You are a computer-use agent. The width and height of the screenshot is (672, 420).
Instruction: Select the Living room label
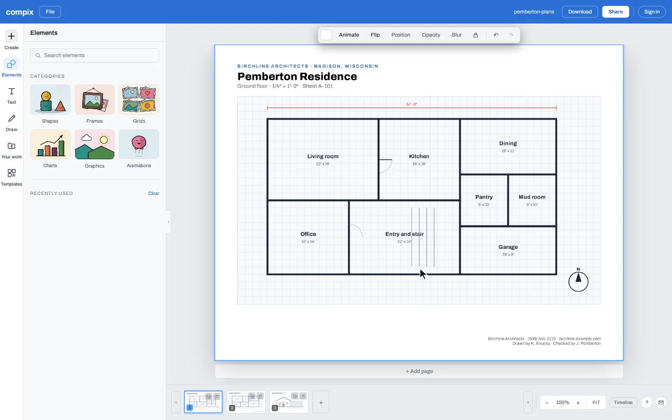(323, 156)
